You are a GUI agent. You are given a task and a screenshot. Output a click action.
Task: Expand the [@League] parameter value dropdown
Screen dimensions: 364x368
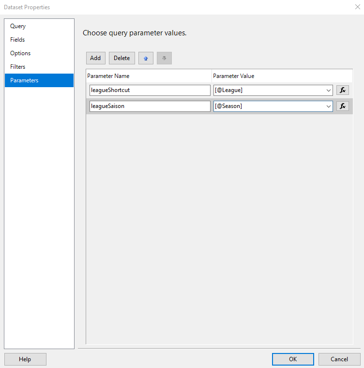pos(328,90)
